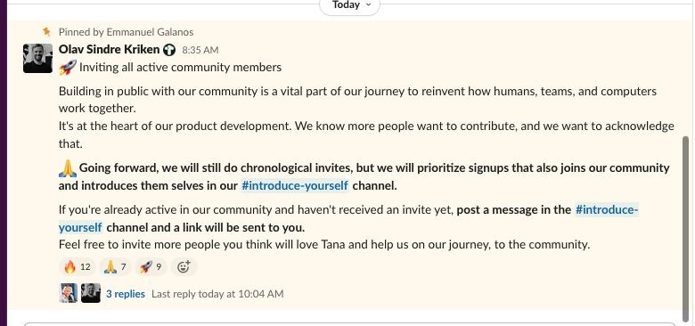Click the first #introduce-yourself channel link

coord(295,185)
